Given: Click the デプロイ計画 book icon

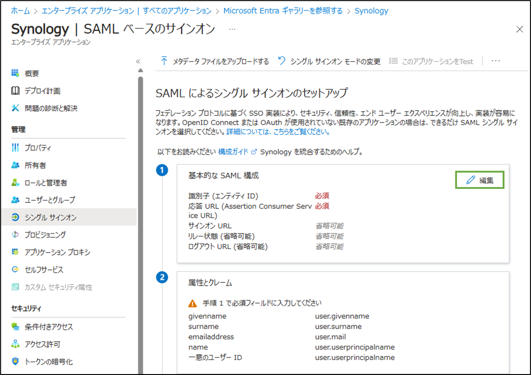Looking at the screenshot, I should [15, 90].
